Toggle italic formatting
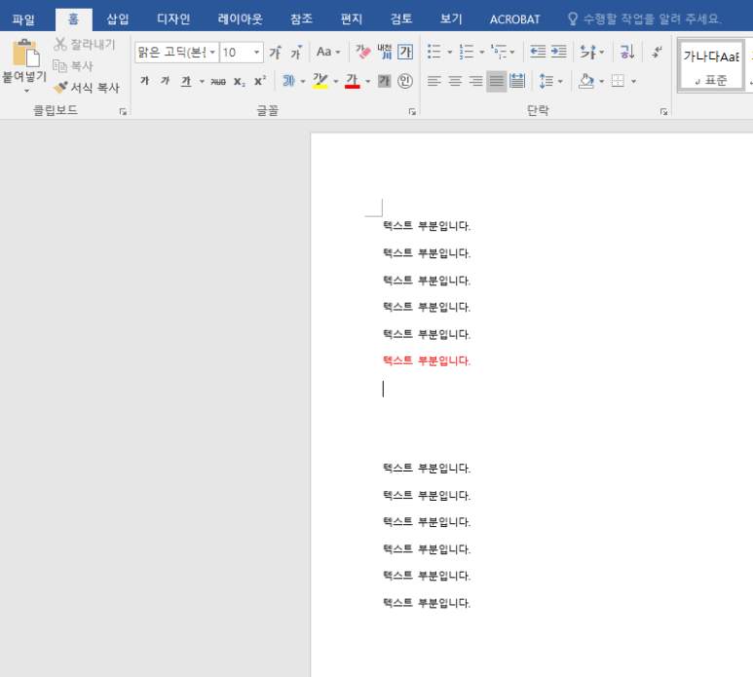The height and width of the screenshot is (677, 753). pyautogui.click(x=166, y=81)
